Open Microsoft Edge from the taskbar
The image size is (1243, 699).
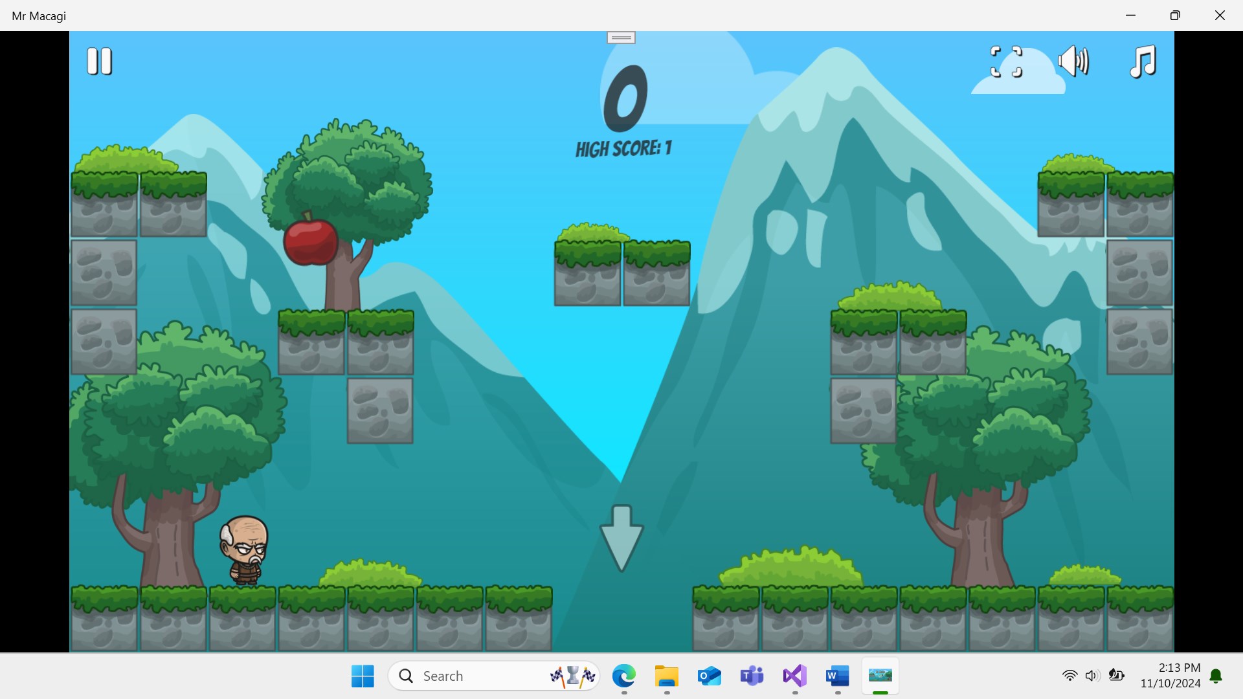[624, 676]
